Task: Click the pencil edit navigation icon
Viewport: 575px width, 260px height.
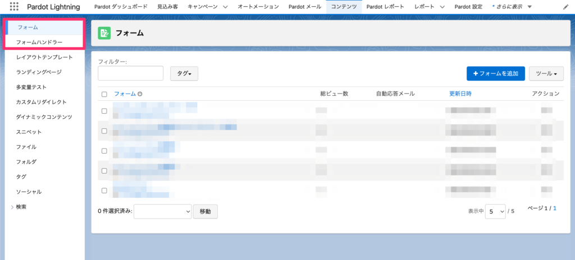Action: pyautogui.click(x=565, y=7)
